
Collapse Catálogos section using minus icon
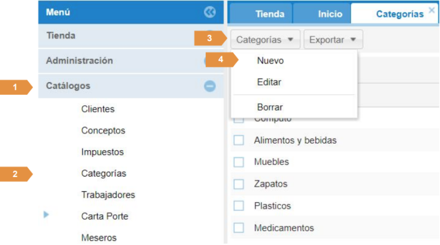210,86
